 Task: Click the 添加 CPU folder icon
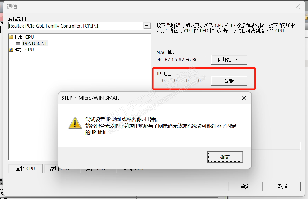tap(11, 50)
